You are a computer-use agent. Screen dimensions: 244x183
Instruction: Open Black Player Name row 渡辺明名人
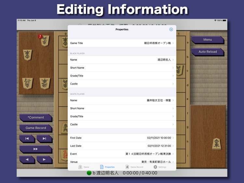tap(122, 60)
